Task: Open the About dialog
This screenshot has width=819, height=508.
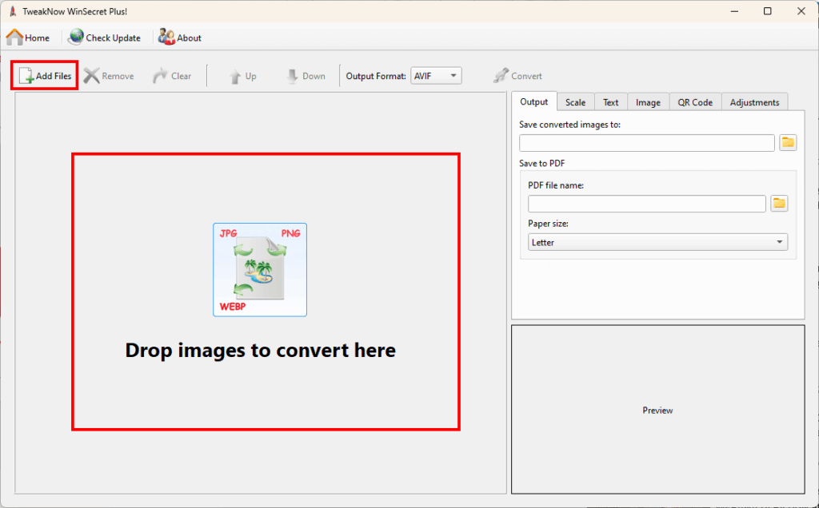Action: click(180, 38)
